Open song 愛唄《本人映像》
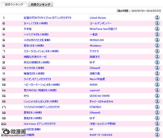 (33, 113)
